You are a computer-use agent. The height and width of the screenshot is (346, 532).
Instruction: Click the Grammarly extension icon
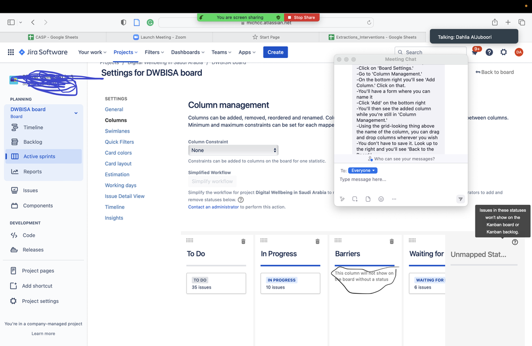pos(150,22)
